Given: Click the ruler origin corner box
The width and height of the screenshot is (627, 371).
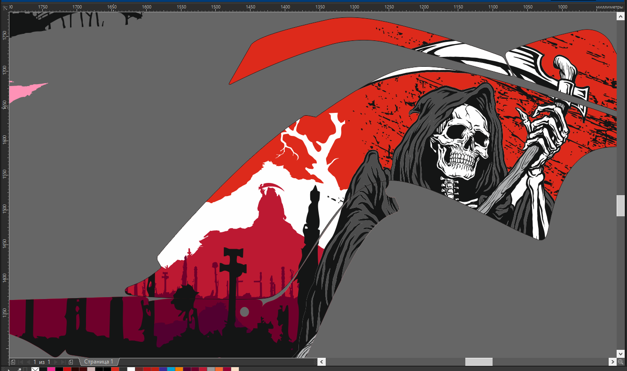Looking at the screenshot, I should pos(5,8).
